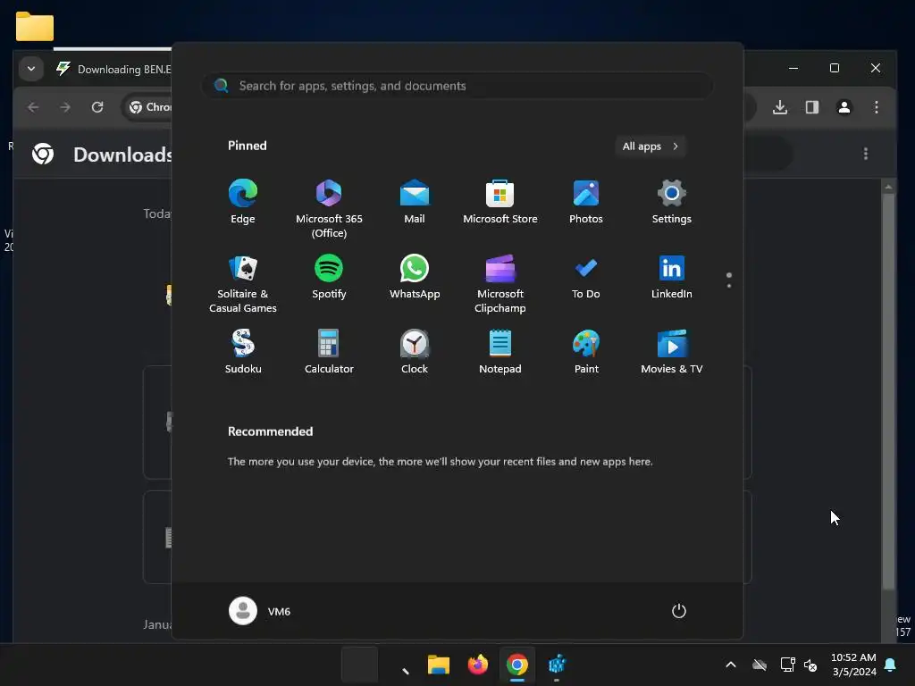915x686 pixels.
Task: Go to next page of pinned apps
Action: click(729, 286)
